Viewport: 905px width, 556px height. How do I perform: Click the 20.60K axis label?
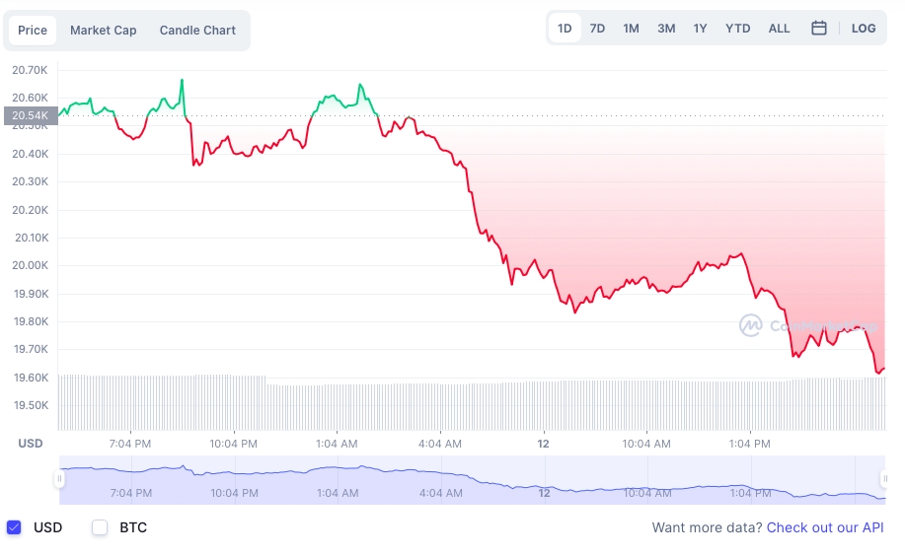30,98
